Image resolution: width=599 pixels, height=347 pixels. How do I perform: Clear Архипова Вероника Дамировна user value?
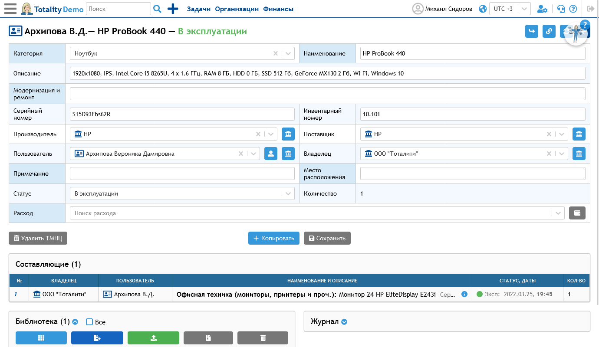(x=241, y=154)
